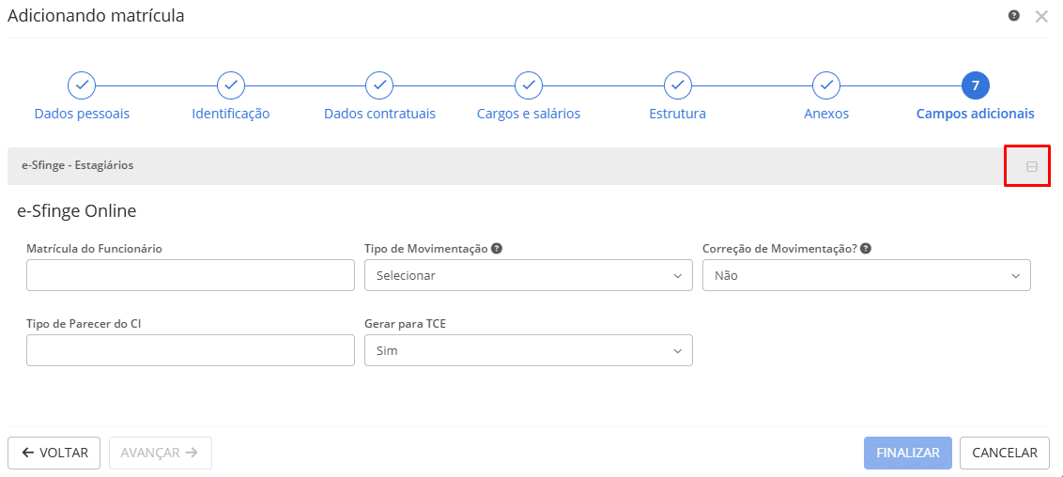Click the help icon in dialog header
Image resolution: width=1063 pixels, height=477 pixels.
pyautogui.click(x=1014, y=16)
